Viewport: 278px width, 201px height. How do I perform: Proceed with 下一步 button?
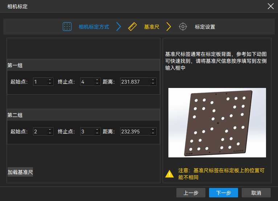(x=223, y=193)
